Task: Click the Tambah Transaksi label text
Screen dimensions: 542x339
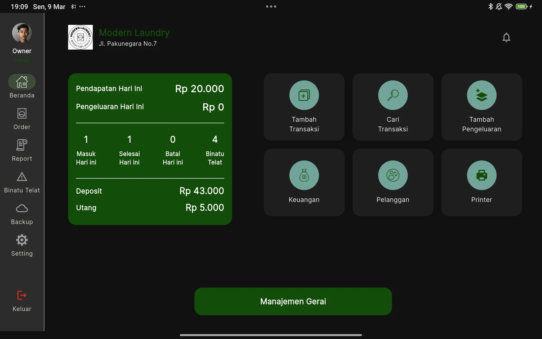Action: [x=304, y=124]
